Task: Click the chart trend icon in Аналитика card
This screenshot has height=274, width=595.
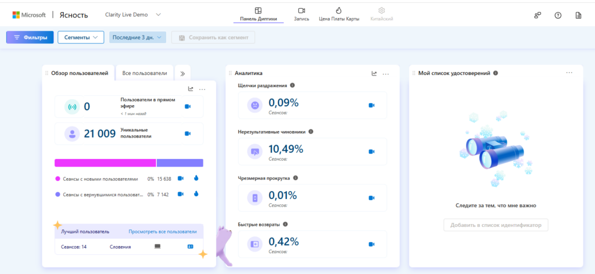Action: (x=374, y=74)
